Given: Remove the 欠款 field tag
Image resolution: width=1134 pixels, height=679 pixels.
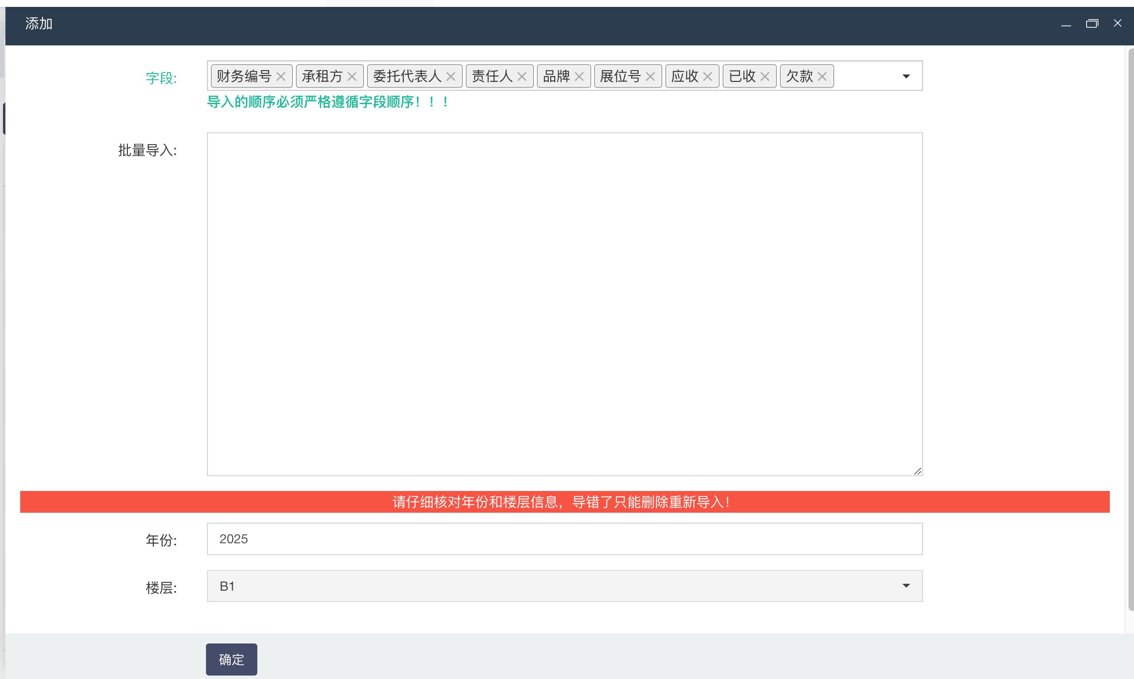Looking at the screenshot, I should coord(822,76).
